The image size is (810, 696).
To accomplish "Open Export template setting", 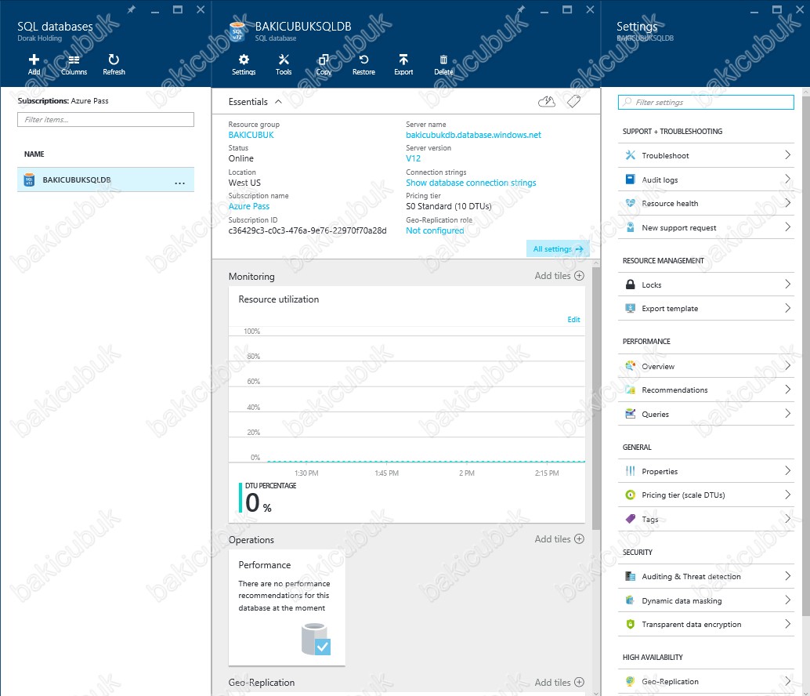I will pos(706,309).
